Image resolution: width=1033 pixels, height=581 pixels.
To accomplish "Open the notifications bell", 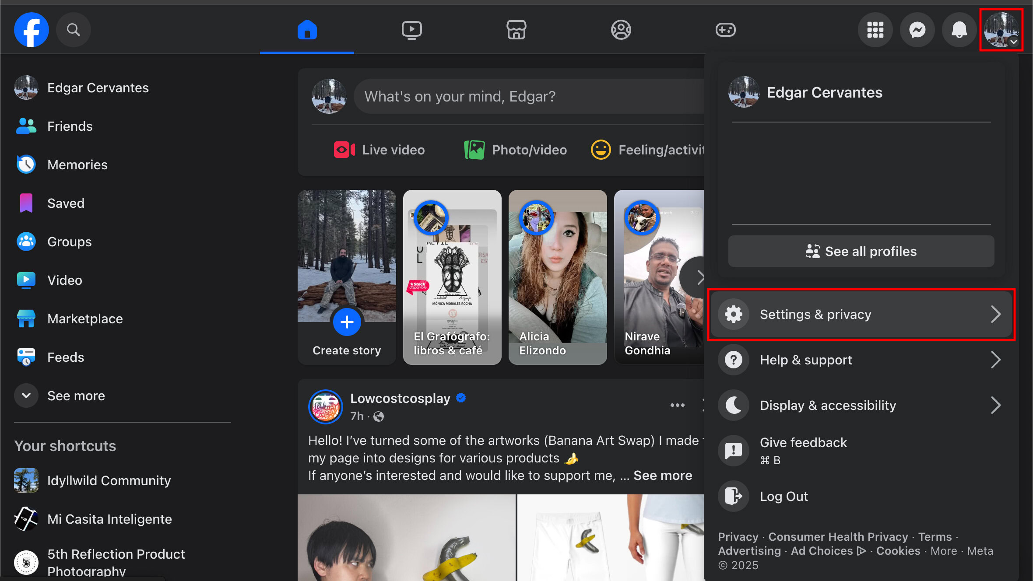I will 959,29.
